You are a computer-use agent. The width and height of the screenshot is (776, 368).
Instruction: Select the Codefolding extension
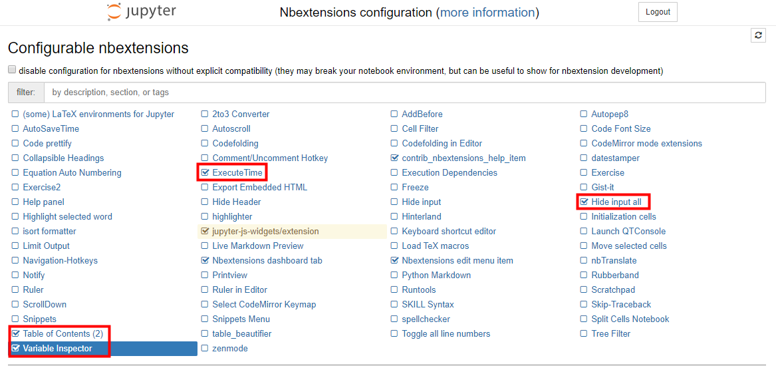[235, 144]
